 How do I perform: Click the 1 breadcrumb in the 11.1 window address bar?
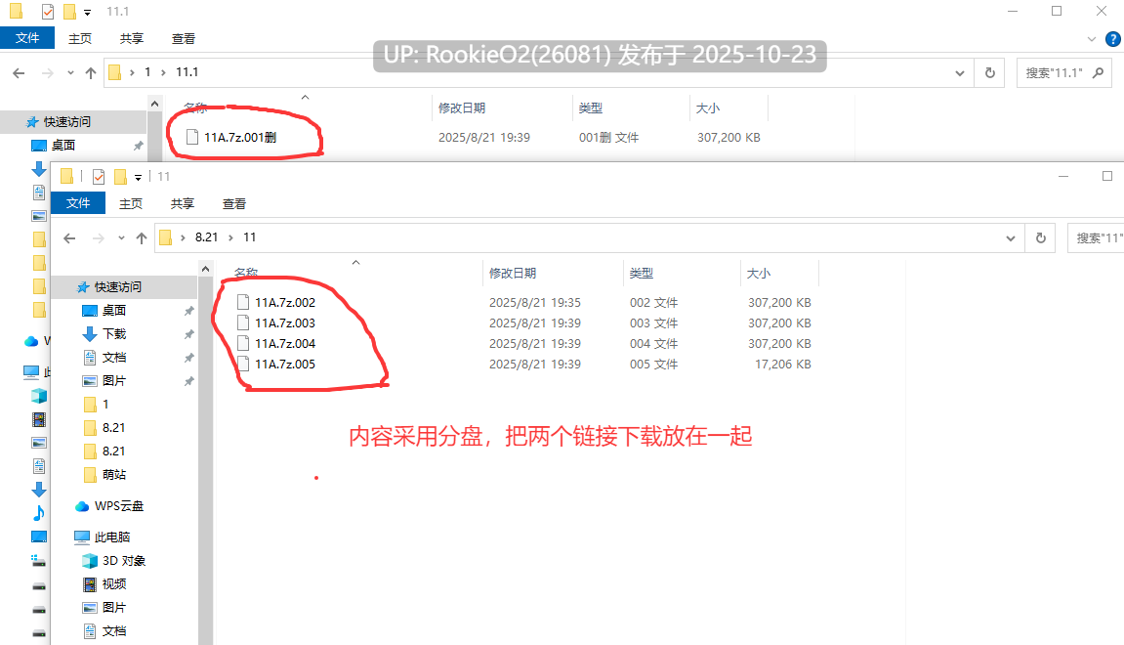point(147,71)
